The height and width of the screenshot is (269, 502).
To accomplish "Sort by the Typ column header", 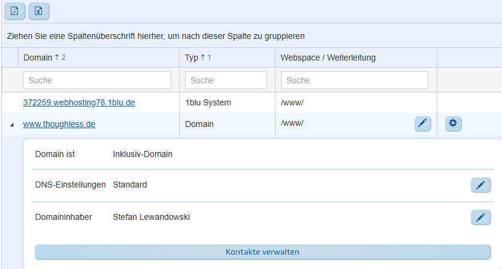I will [192, 58].
